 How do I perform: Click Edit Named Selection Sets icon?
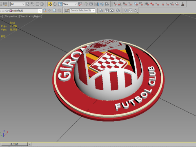pos(67,11)
